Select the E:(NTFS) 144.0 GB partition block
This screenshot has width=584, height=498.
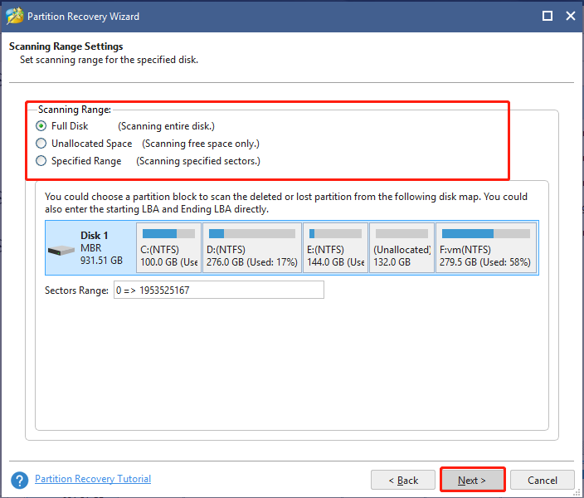(x=336, y=248)
